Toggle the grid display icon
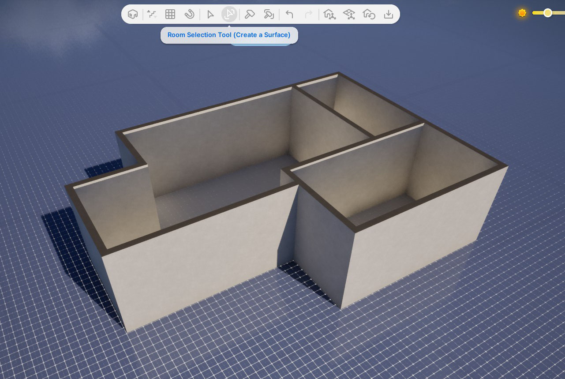Image resolution: width=565 pixels, height=379 pixels. point(170,14)
